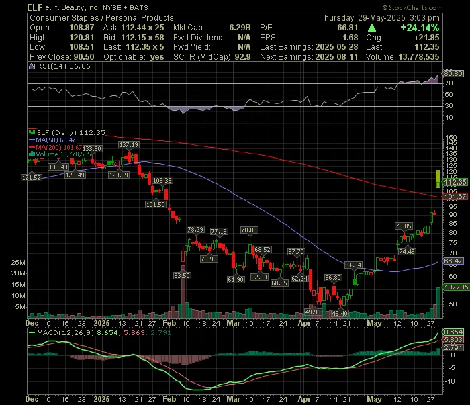Click the 63.50 price label
This screenshot has height=405, width=470.
click(x=182, y=275)
